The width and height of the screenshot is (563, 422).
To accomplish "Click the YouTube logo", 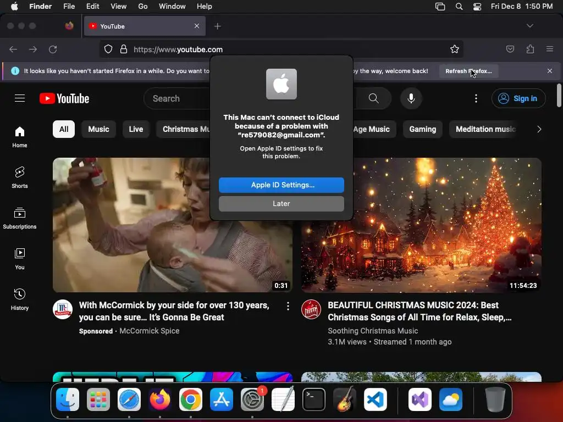I will point(64,98).
